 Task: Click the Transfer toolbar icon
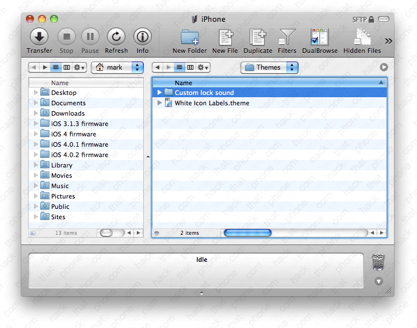(39, 37)
